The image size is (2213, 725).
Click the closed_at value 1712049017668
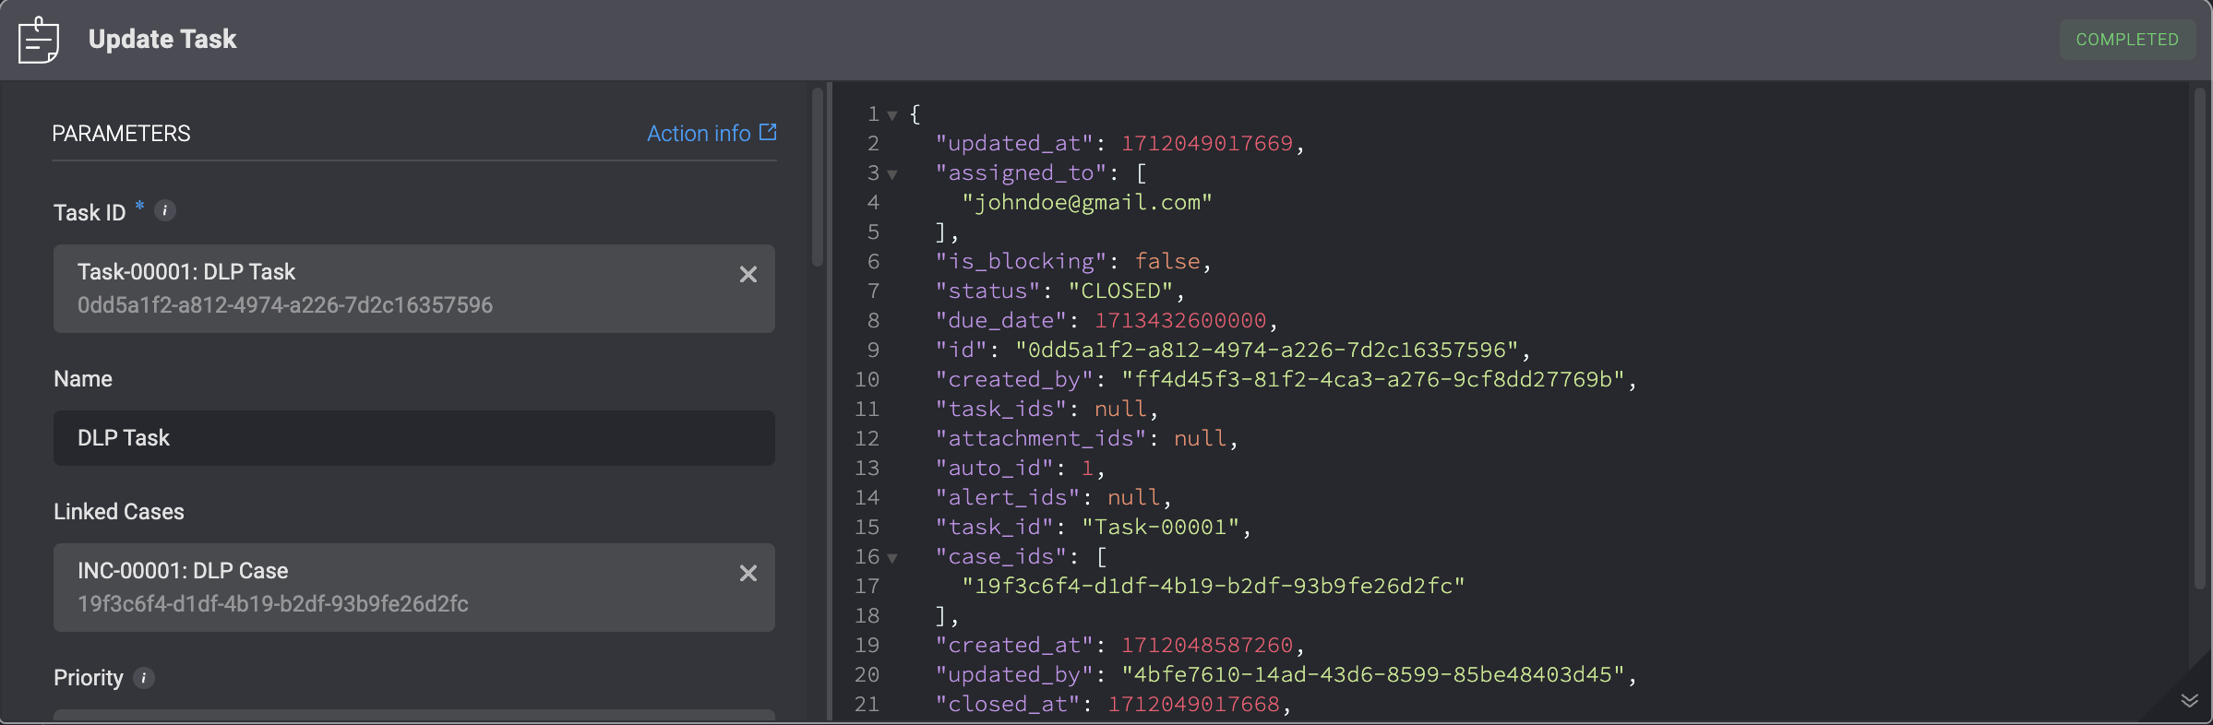1194,704
